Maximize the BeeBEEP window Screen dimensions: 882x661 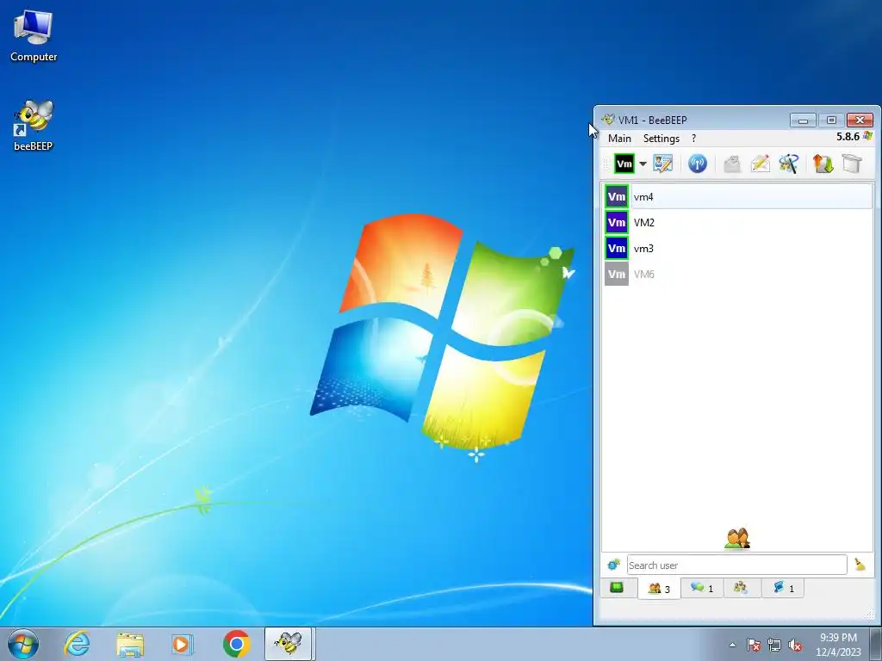(831, 120)
